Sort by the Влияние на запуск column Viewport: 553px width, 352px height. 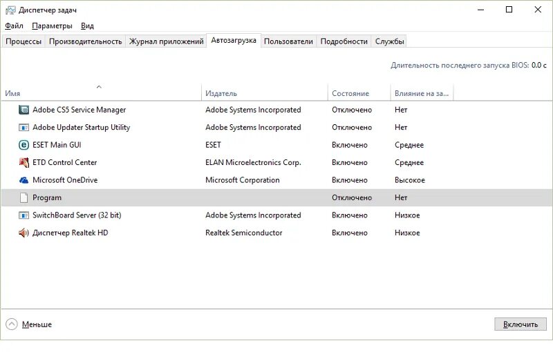tap(422, 93)
